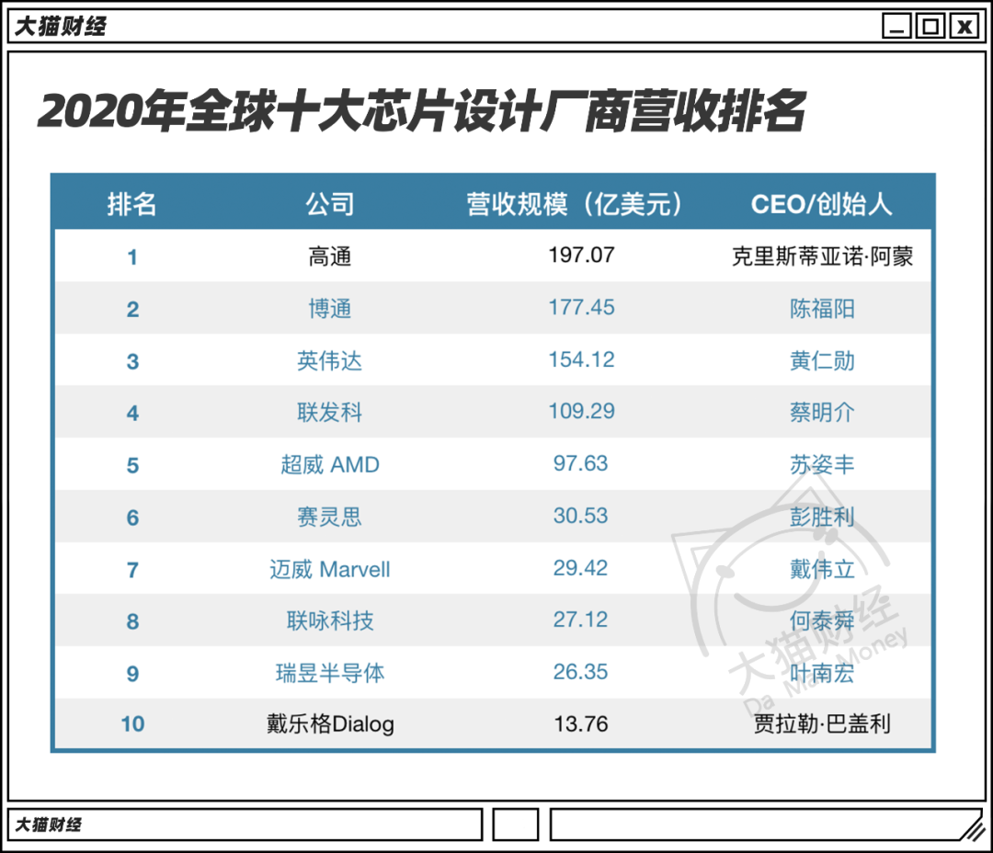Click CEO name 克里斯蒂亚诺·阿蒙
Image resolution: width=993 pixels, height=853 pixels.
(823, 256)
